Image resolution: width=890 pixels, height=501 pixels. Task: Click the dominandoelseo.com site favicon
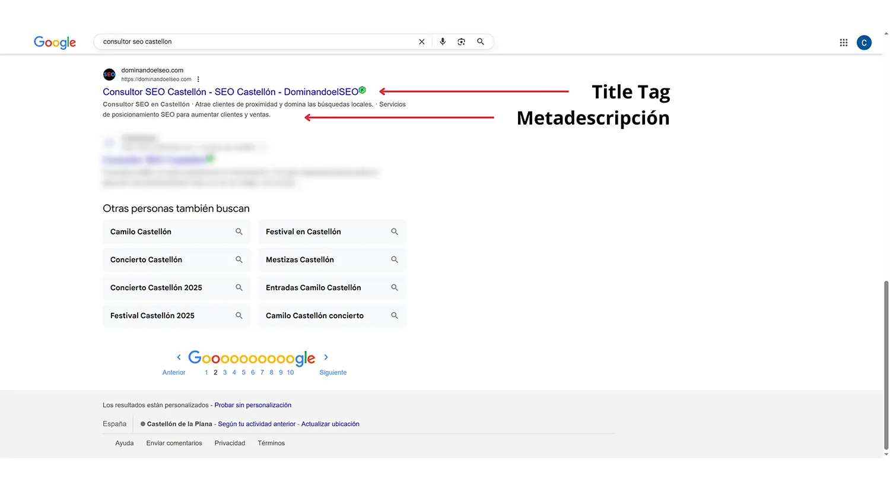click(109, 74)
